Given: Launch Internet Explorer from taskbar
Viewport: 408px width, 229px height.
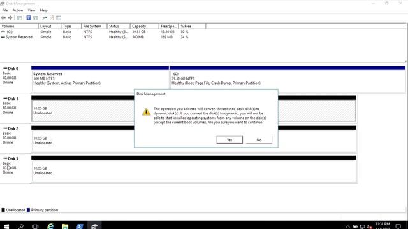Looking at the screenshot, I should [50, 226].
